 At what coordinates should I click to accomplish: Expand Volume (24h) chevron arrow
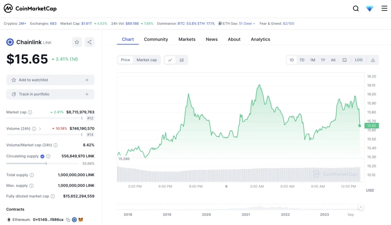40,129
